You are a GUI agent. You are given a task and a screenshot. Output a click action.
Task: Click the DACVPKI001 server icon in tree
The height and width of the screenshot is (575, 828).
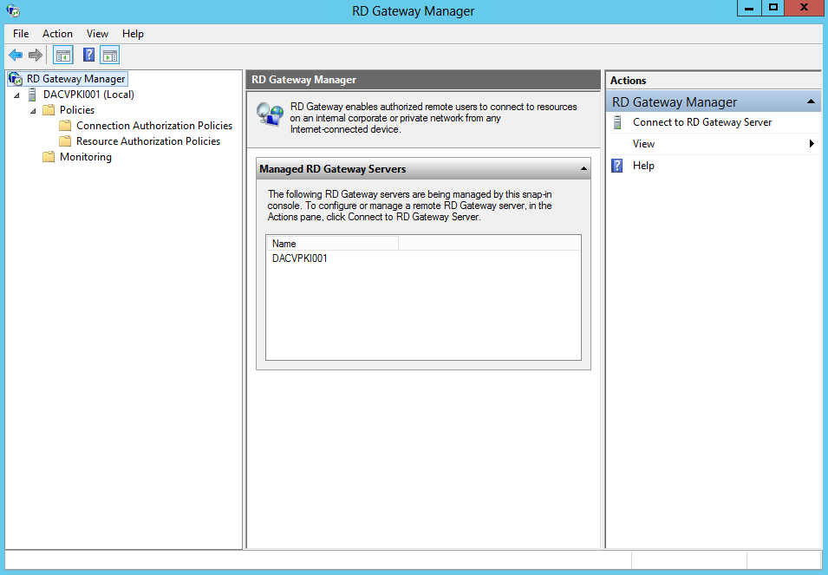[32, 95]
